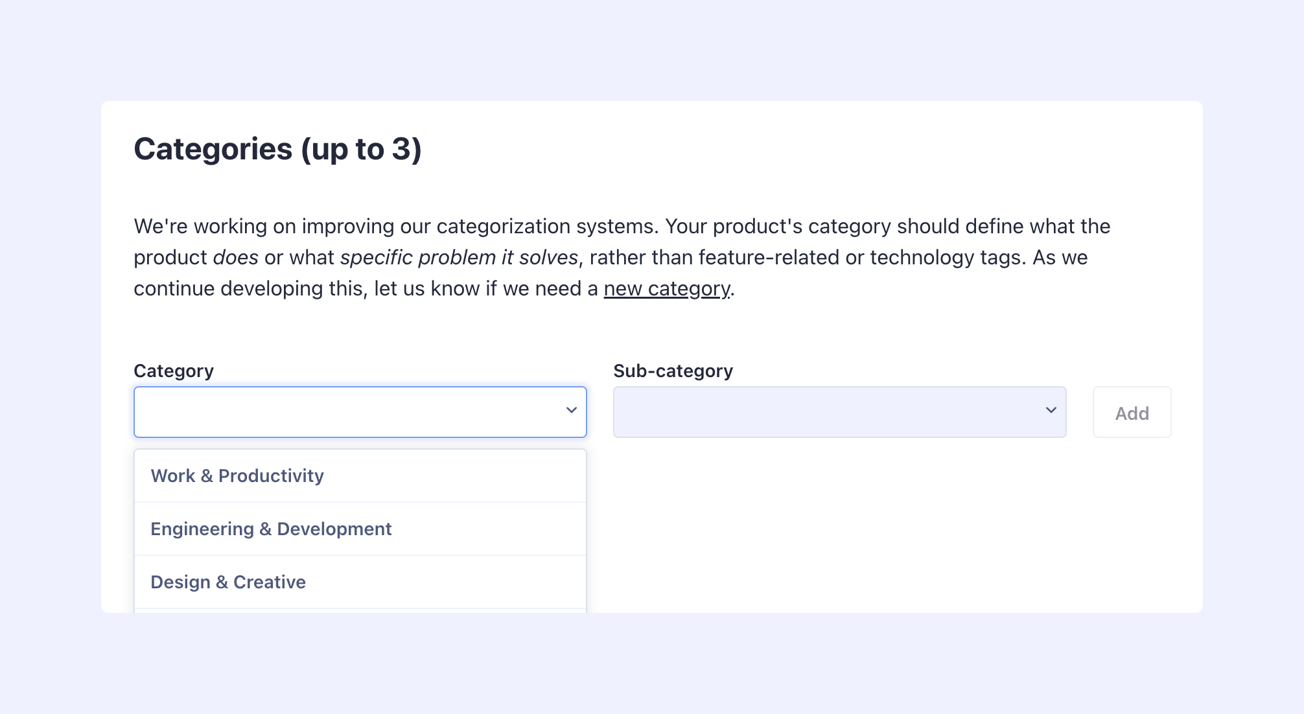Screen dimensions: 1304x714
Task: Click the Category dropdown chevron icon
Action: (x=571, y=411)
